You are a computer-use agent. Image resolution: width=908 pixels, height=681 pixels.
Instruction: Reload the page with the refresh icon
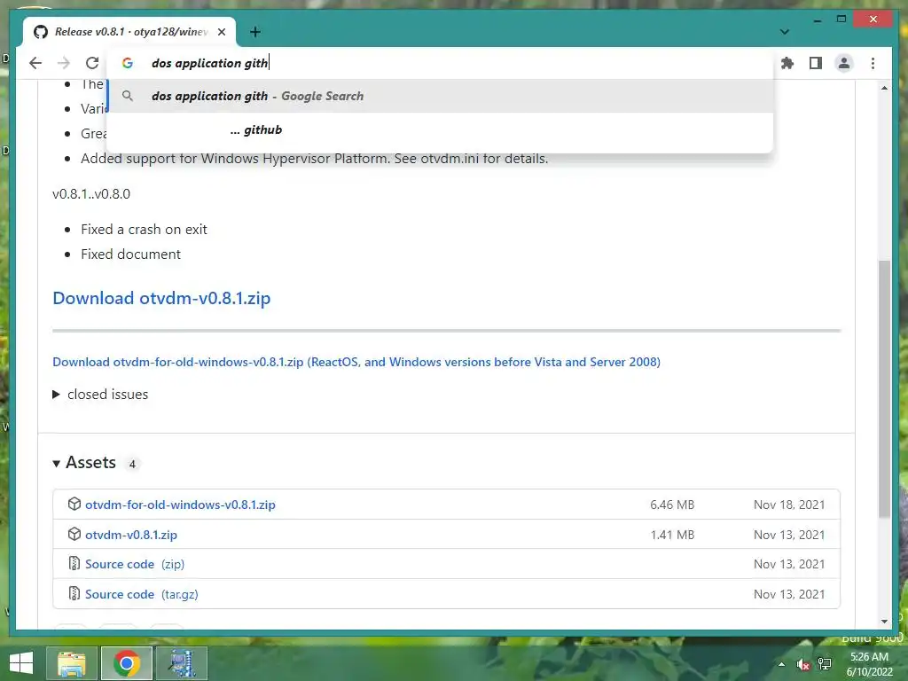(x=92, y=63)
